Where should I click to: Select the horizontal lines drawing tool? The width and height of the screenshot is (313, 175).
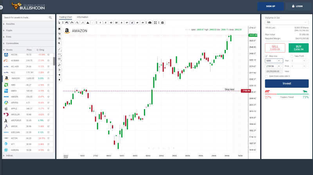(x=59, y=59)
